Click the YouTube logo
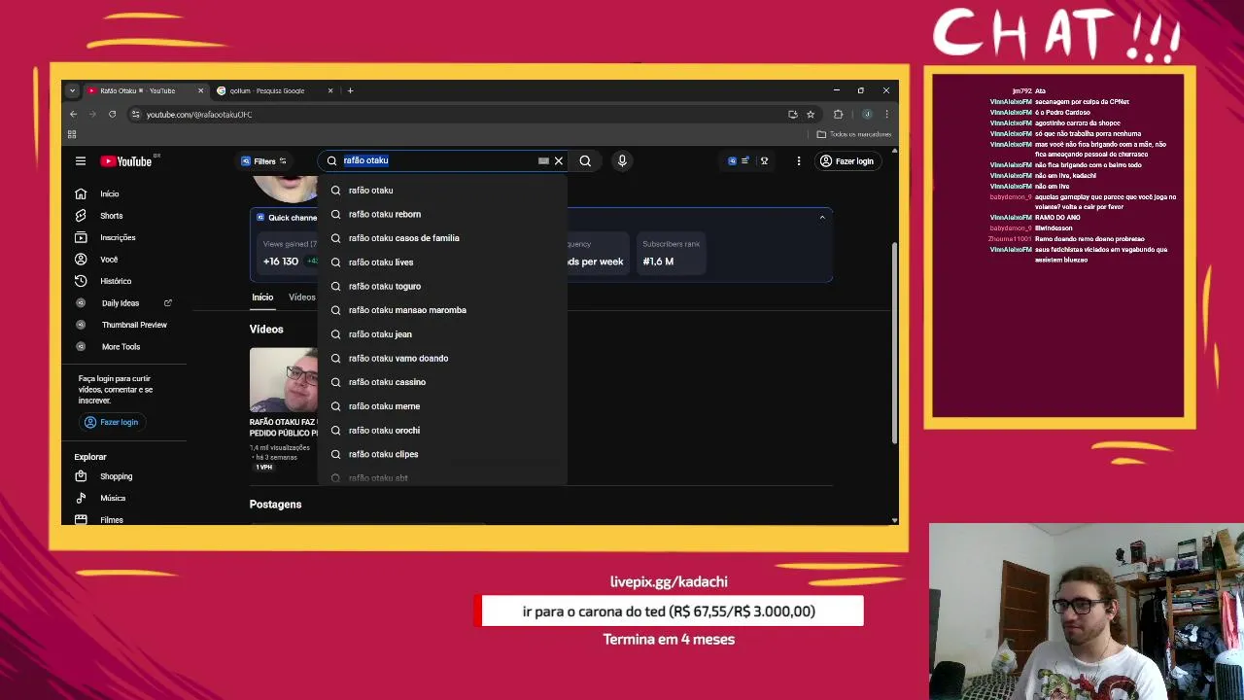The image size is (1244, 700). pyautogui.click(x=126, y=161)
